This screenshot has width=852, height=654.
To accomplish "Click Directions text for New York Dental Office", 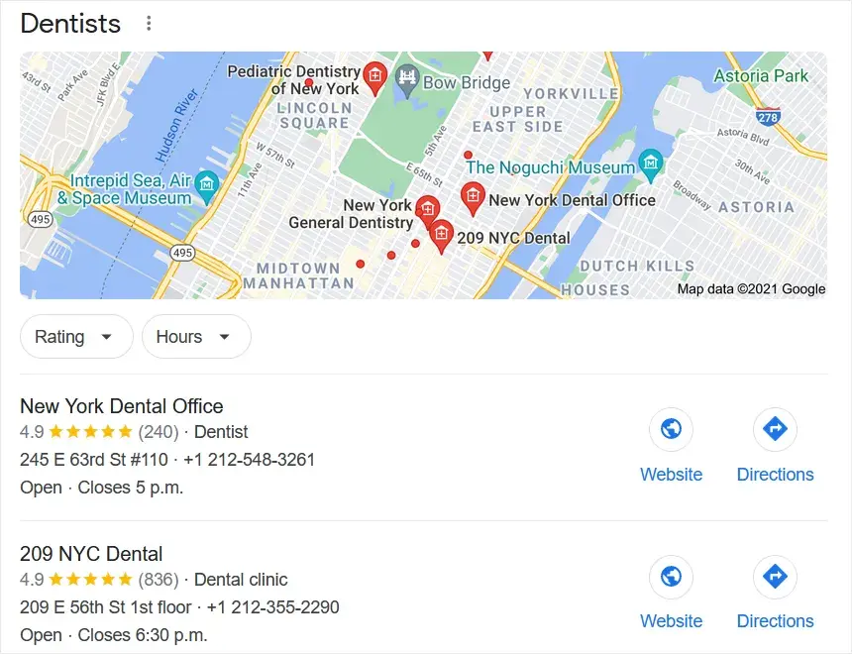I will coord(775,474).
